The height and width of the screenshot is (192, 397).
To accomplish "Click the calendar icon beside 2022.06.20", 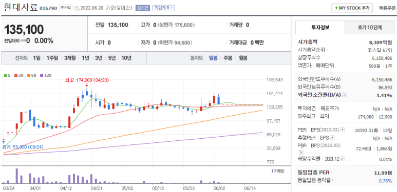I will tap(77, 8).
